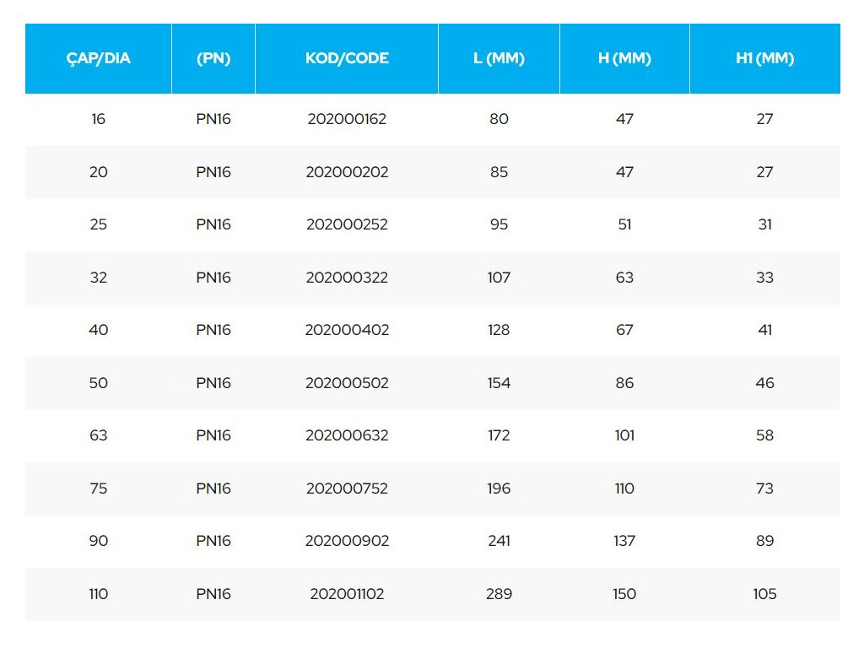Click L value 95 in the 202000252 row
Screen dimensions: 864x648
coord(499,224)
